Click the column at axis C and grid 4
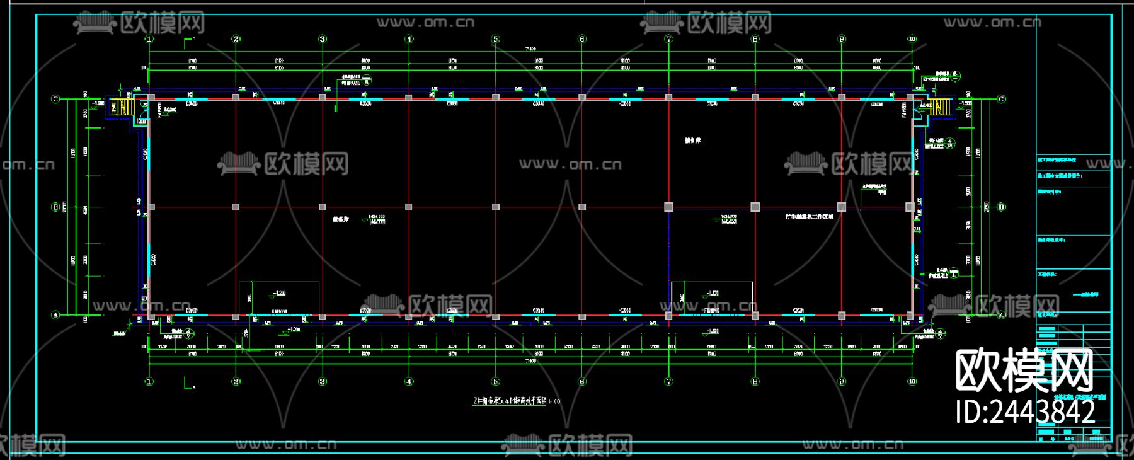The height and width of the screenshot is (460, 1134). coord(409,98)
